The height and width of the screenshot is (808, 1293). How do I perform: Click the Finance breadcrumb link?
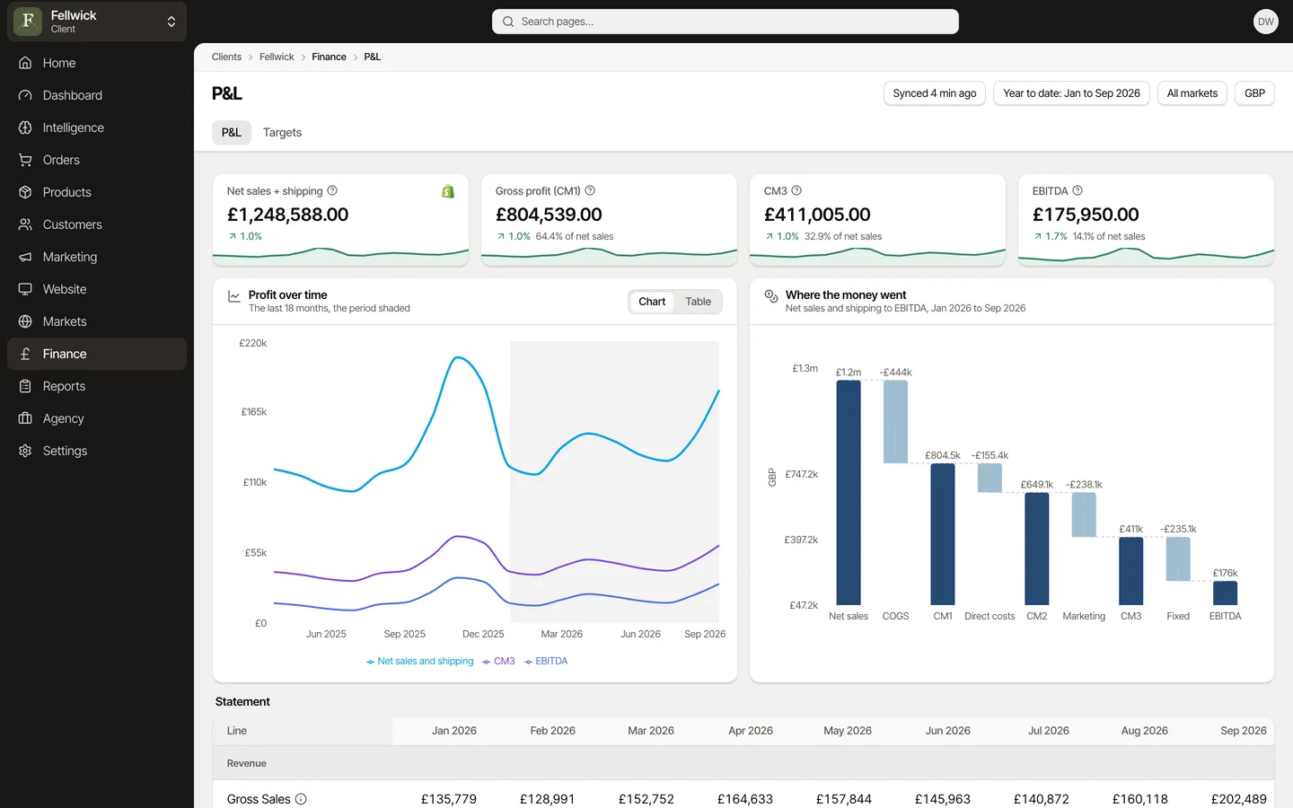329,57
